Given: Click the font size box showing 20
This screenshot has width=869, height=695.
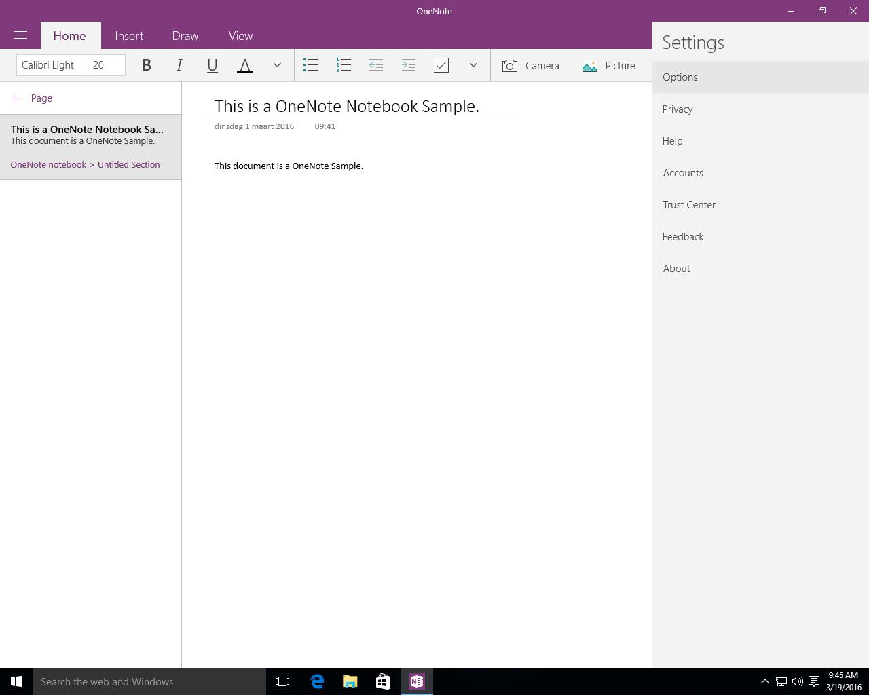Looking at the screenshot, I should point(107,65).
